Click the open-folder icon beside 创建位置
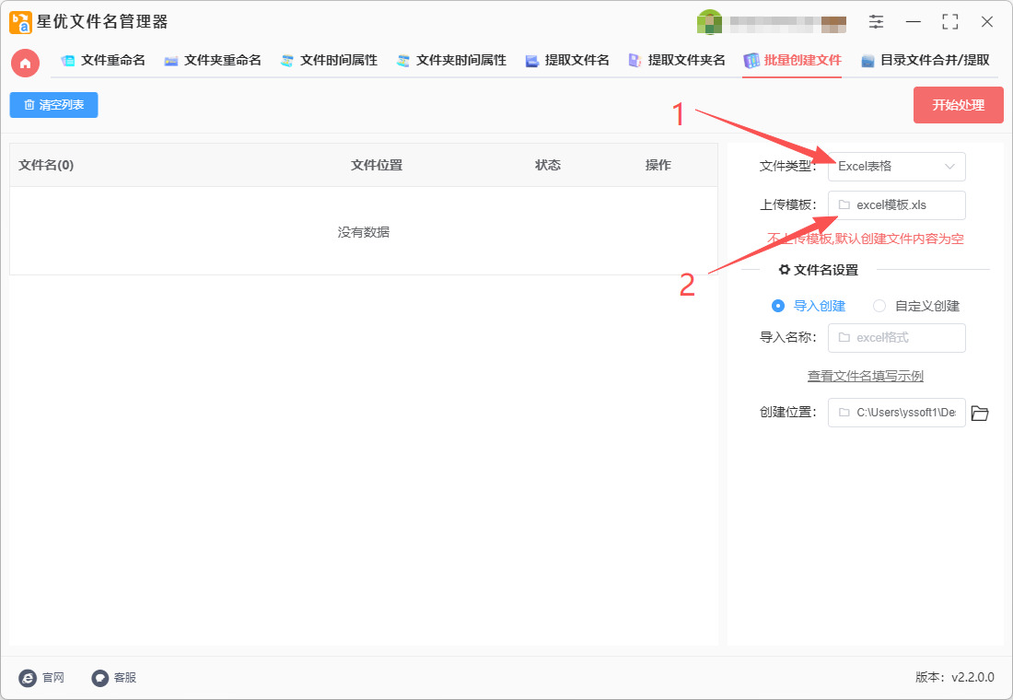This screenshot has width=1013, height=700. [x=980, y=413]
